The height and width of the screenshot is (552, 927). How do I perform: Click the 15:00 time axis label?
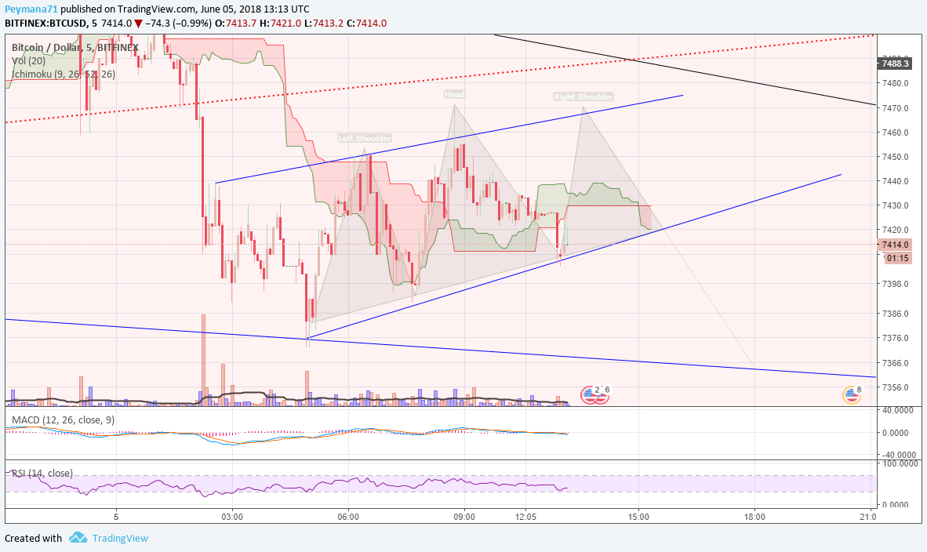pos(638,517)
